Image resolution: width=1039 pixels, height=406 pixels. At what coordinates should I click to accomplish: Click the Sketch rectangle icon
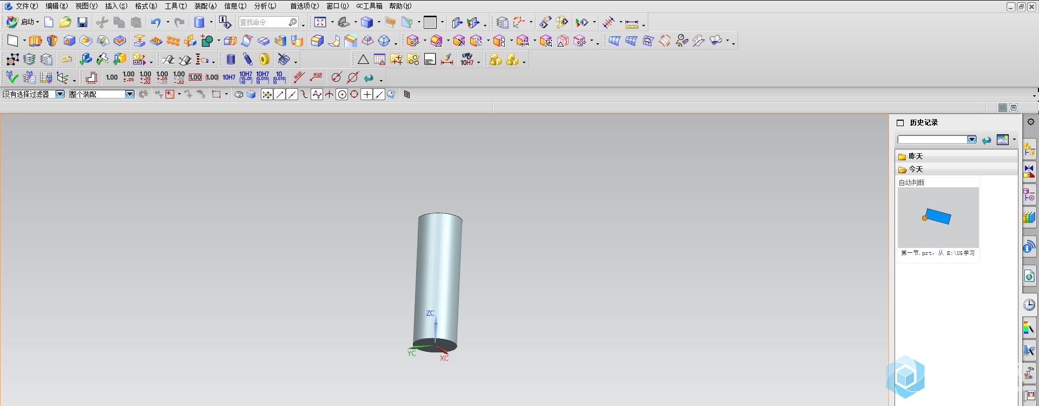click(x=12, y=41)
